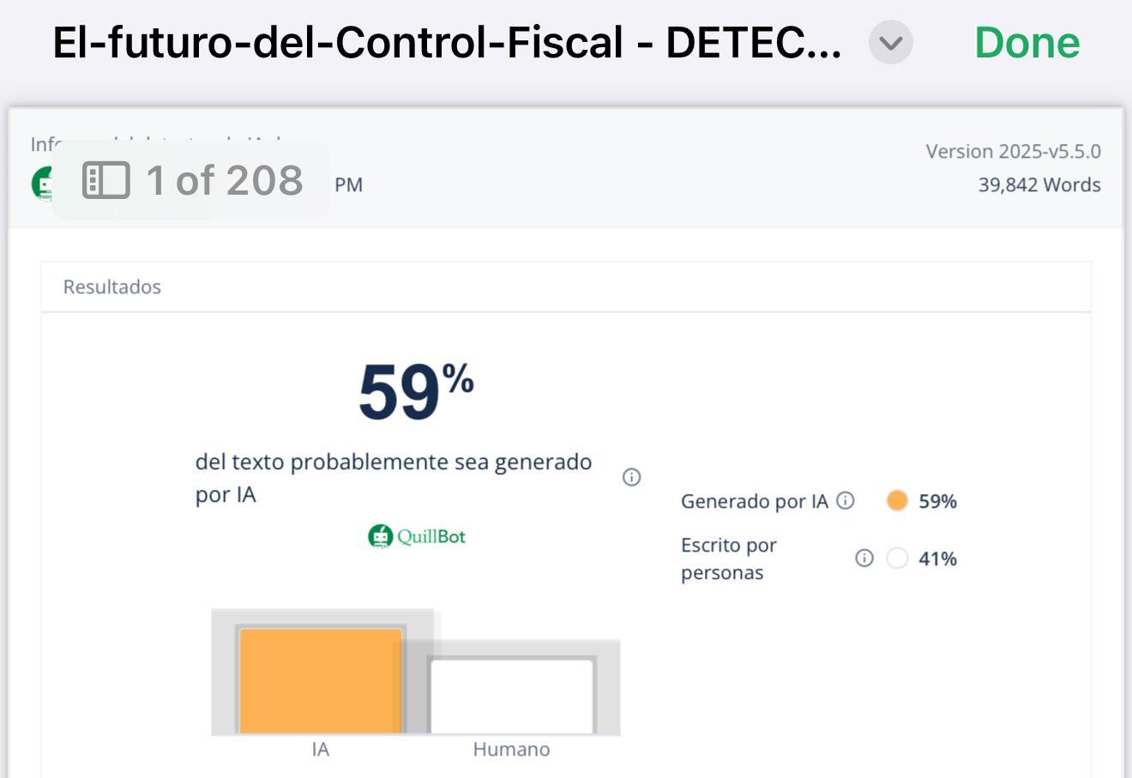Tap the Done button

(1027, 42)
